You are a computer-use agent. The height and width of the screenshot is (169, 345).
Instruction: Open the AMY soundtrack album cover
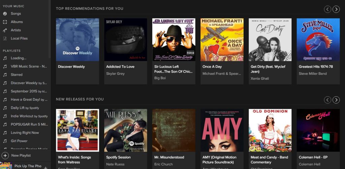[x=222, y=130]
